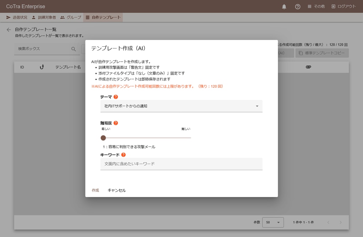Click the next page chevron in pagination
The image size is (363, 237).
click(341, 222)
